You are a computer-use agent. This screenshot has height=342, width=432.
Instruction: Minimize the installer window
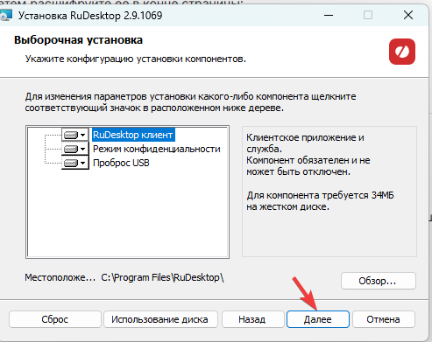(x=329, y=15)
